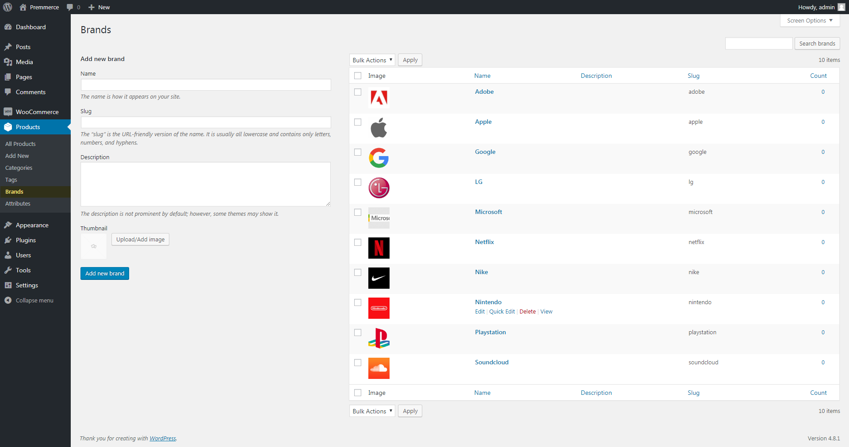
Task: Open the admin user avatar
Action: (x=841, y=7)
